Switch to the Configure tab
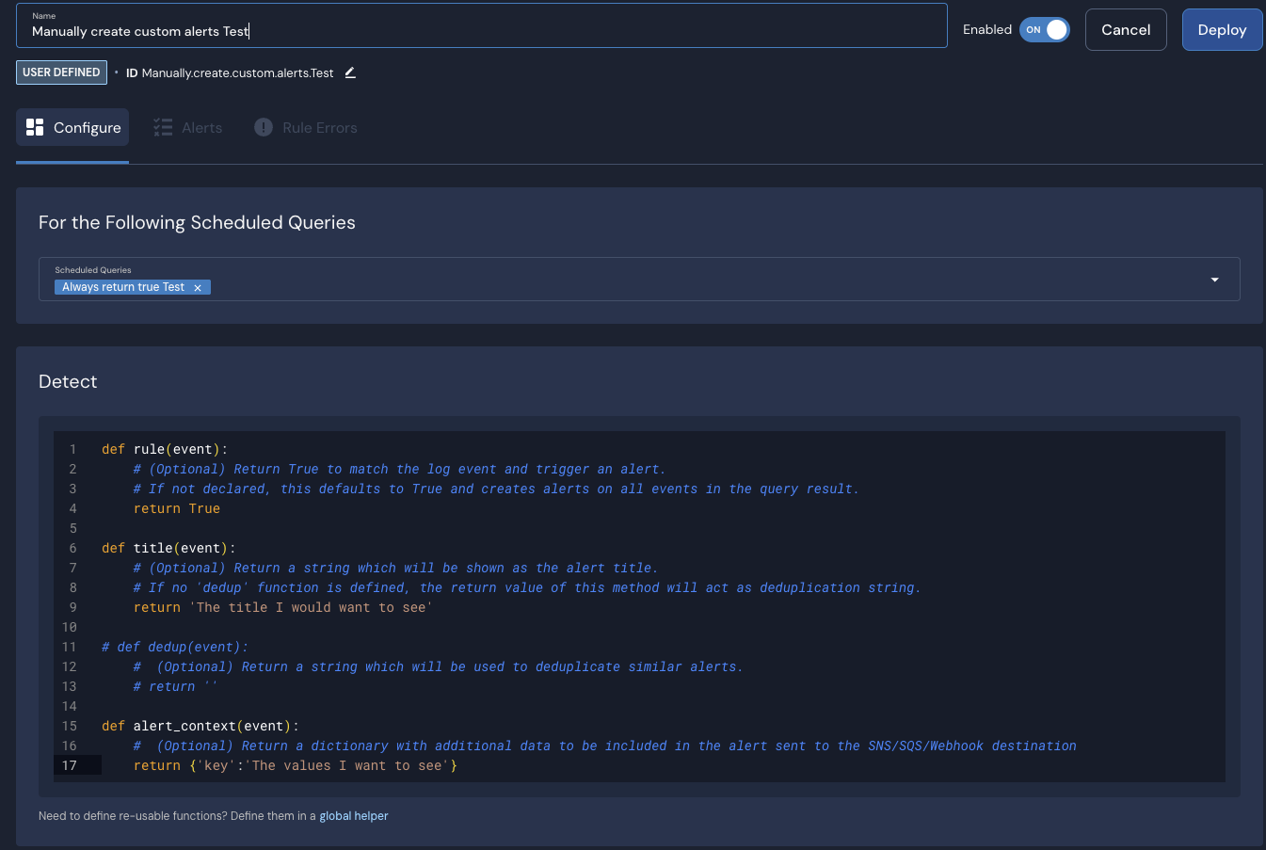Image resolution: width=1266 pixels, height=850 pixels. (x=72, y=127)
